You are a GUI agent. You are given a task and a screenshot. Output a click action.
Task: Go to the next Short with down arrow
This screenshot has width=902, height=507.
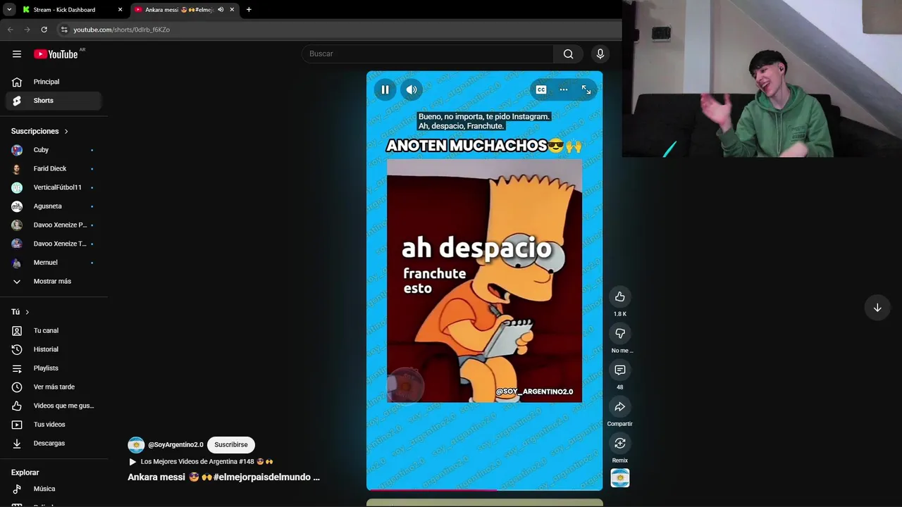pos(877,308)
